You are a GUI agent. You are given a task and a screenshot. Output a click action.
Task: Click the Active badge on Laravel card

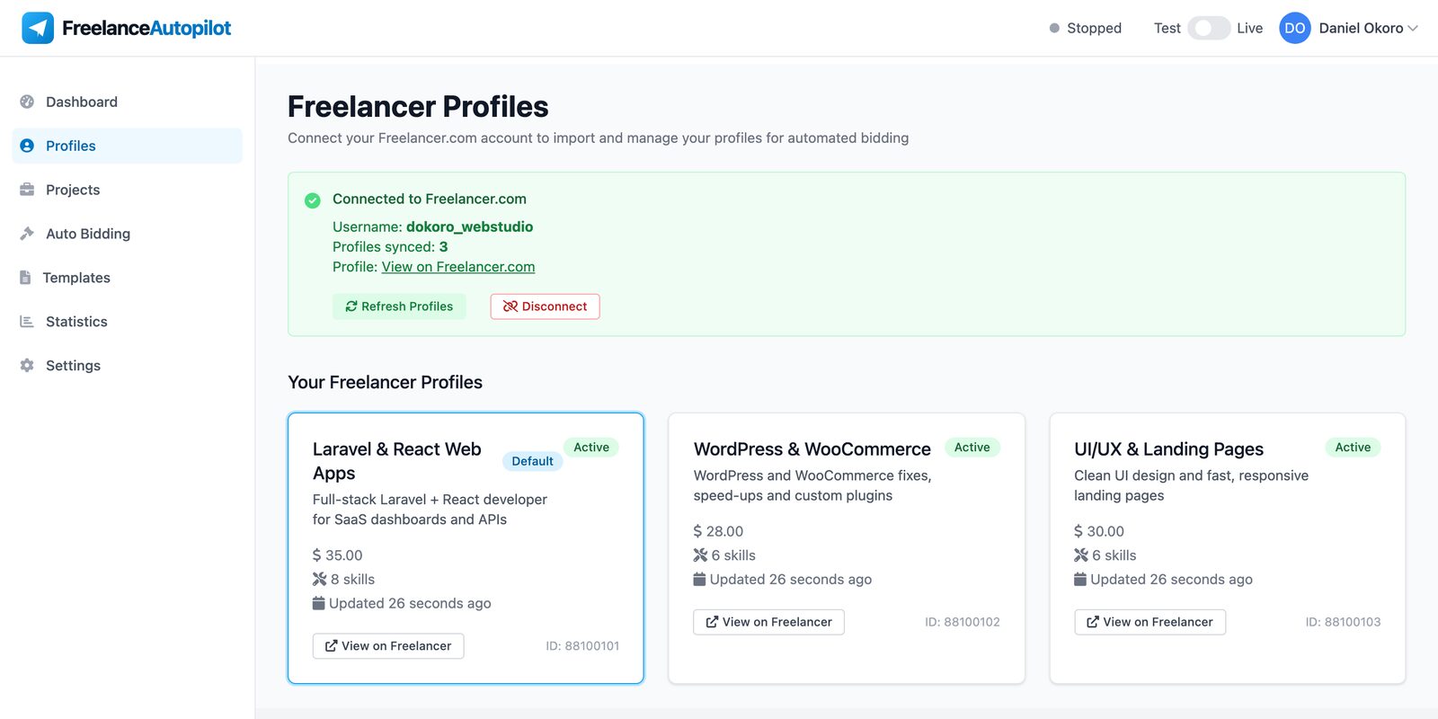pyautogui.click(x=591, y=448)
